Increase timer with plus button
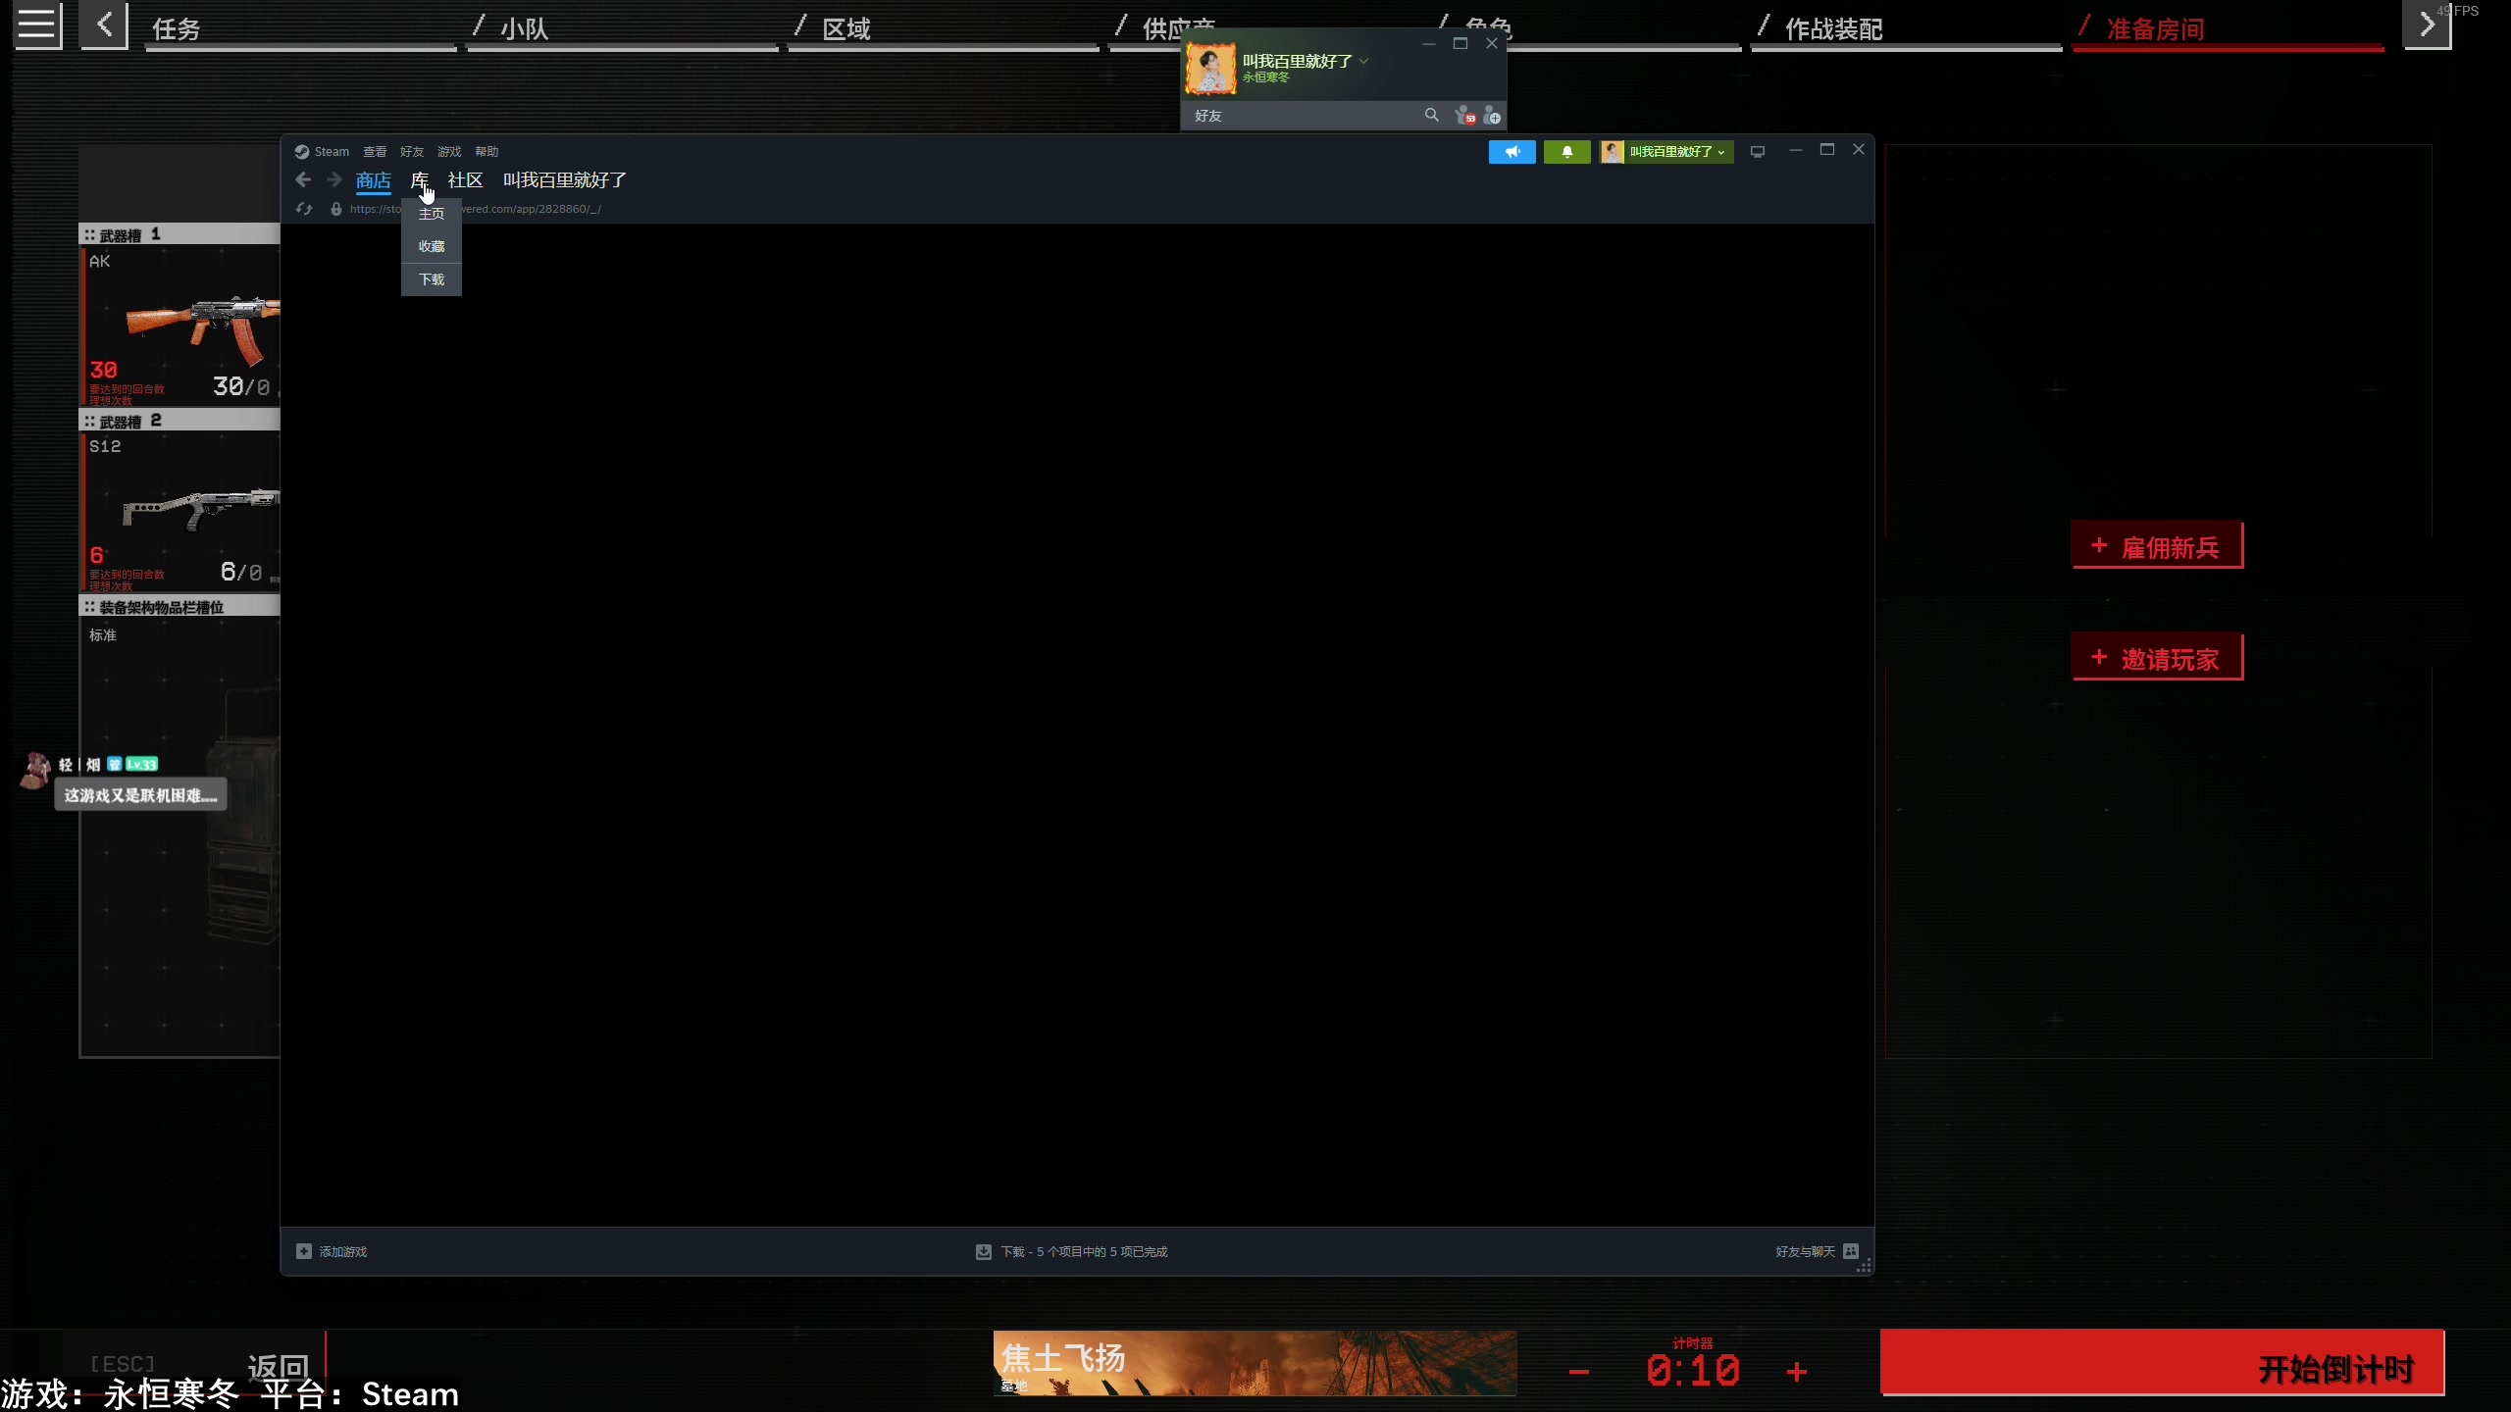Screen dimensions: 2511x1412 pyautogui.click(x=1796, y=1371)
